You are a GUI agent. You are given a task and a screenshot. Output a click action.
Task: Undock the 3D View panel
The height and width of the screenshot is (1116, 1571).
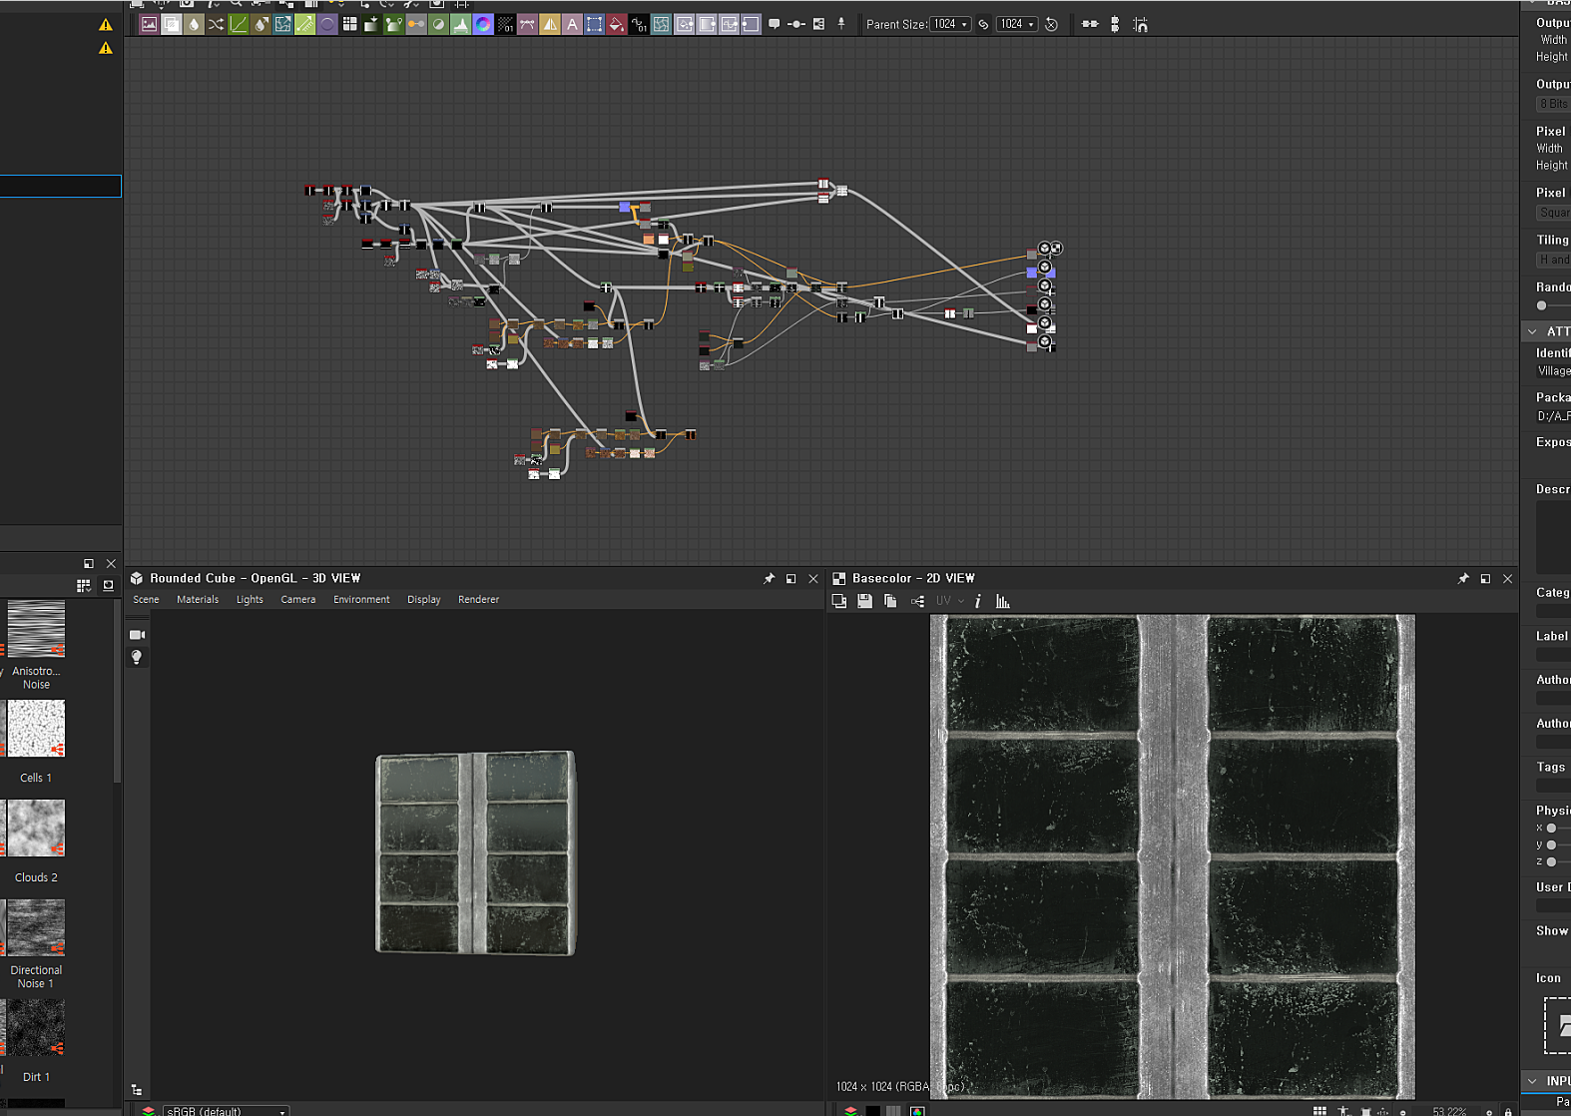(790, 578)
